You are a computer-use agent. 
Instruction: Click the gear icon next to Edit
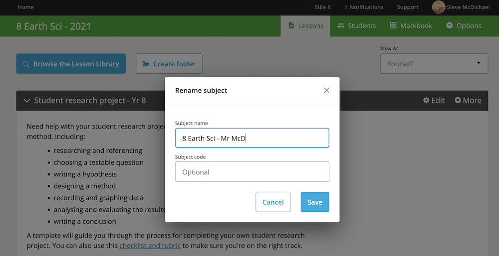coord(426,101)
